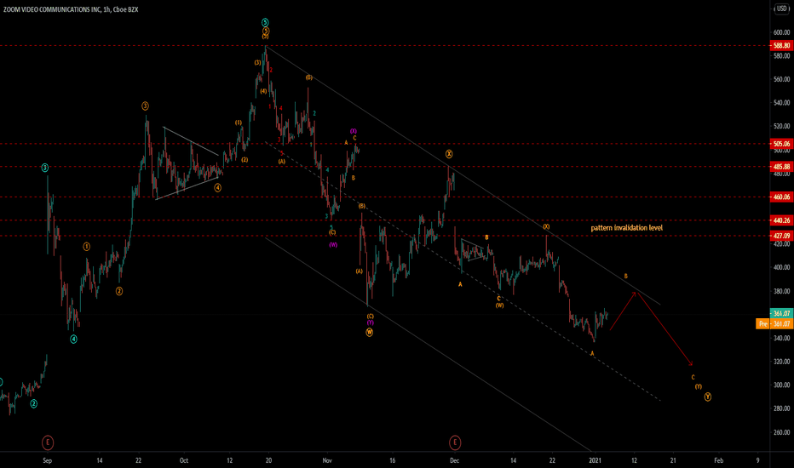This screenshot has height=468, width=794.
Task: Select the 440.26 red price level label
Action: coord(781,220)
